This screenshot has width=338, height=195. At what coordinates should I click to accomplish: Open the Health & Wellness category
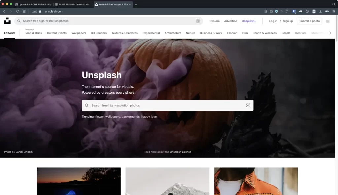(x=264, y=33)
